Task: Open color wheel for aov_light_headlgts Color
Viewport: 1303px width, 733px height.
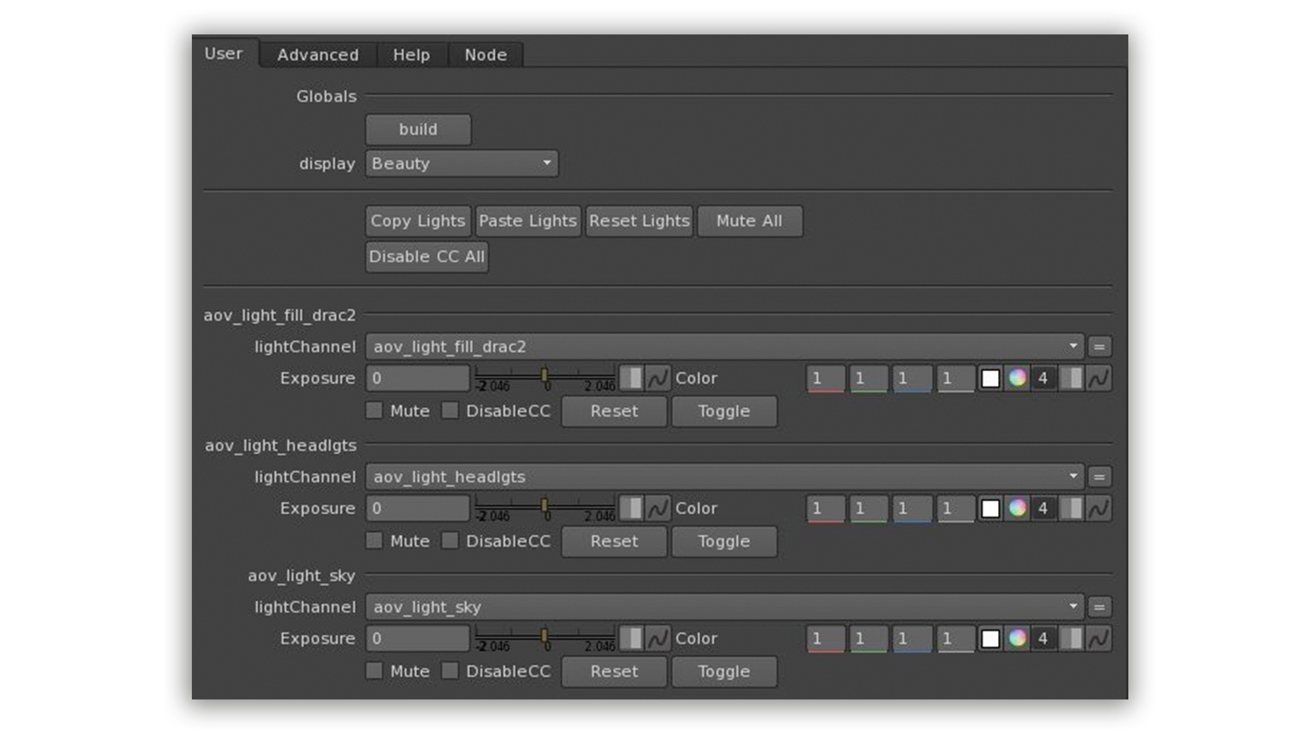Action: [1017, 509]
